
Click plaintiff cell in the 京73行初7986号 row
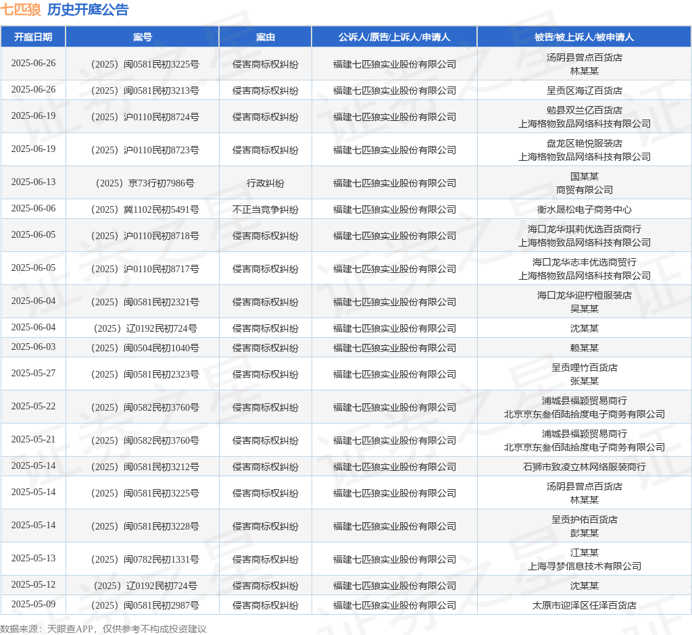[394, 183]
